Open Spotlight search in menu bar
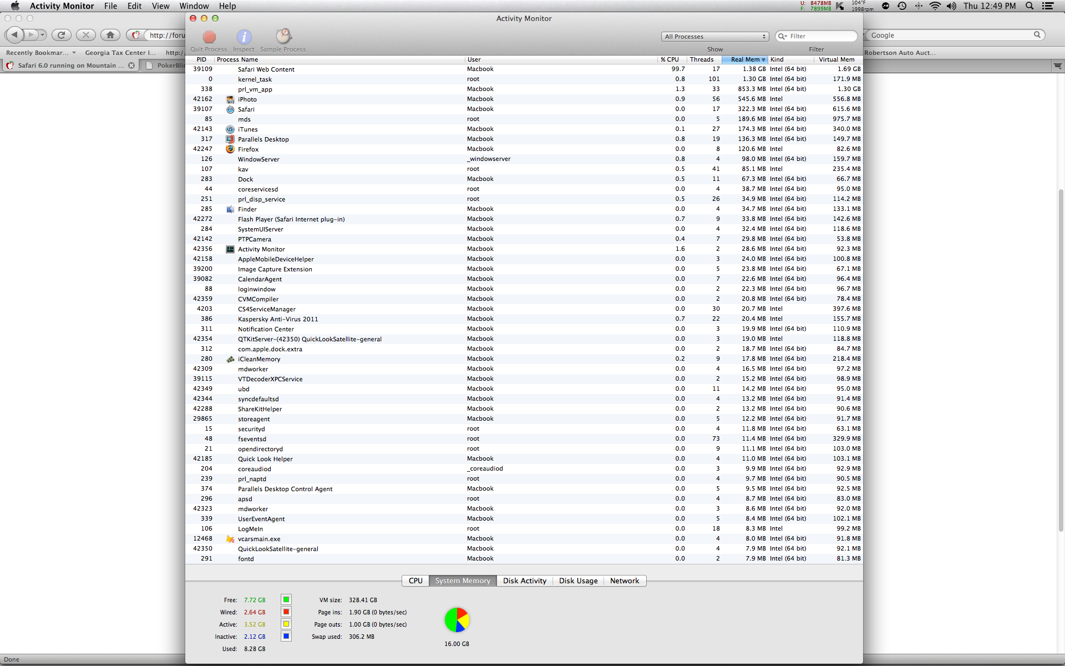The width and height of the screenshot is (1065, 666). pyautogui.click(x=1029, y=6)
